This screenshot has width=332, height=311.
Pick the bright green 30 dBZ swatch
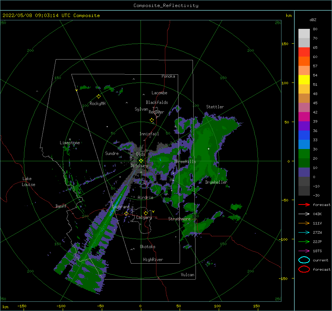[x=304, y=153]
